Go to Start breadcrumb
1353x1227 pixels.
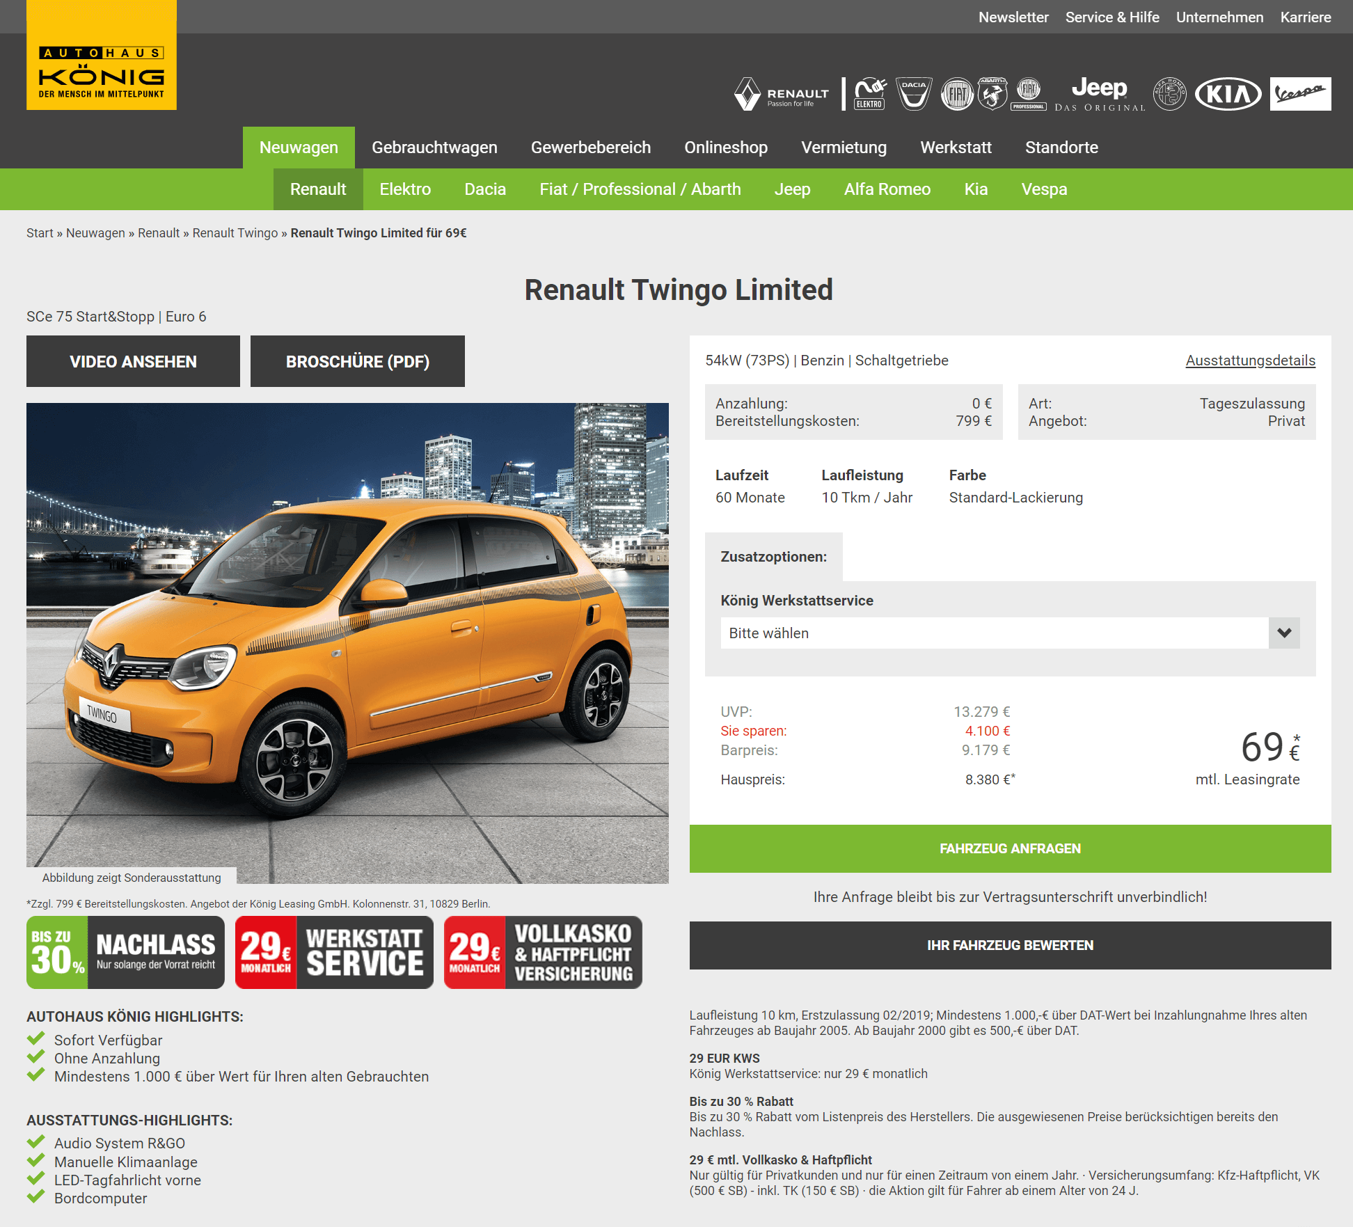tap(40, 233)
